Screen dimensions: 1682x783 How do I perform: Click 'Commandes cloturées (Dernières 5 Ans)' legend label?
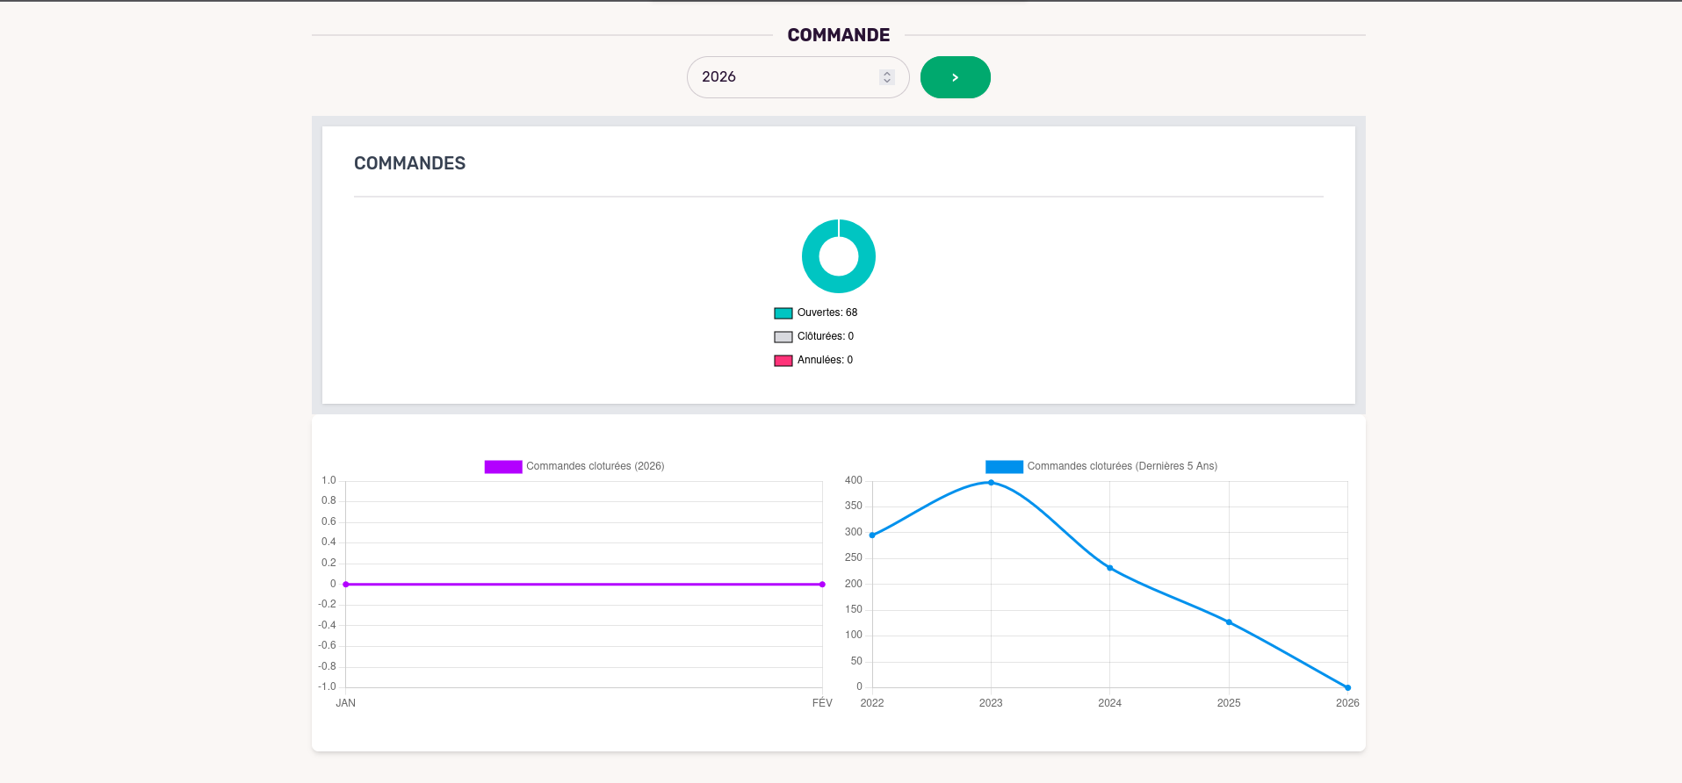(x=1122, y=466)
